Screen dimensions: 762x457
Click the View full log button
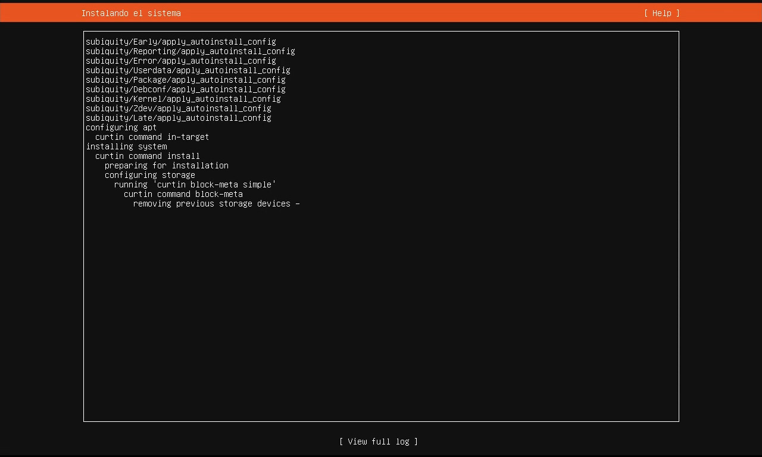[378, 442]
